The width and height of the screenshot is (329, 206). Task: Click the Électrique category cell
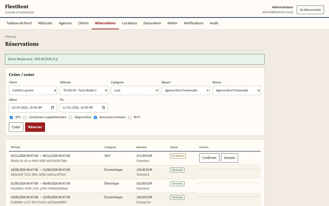(112, 184)
